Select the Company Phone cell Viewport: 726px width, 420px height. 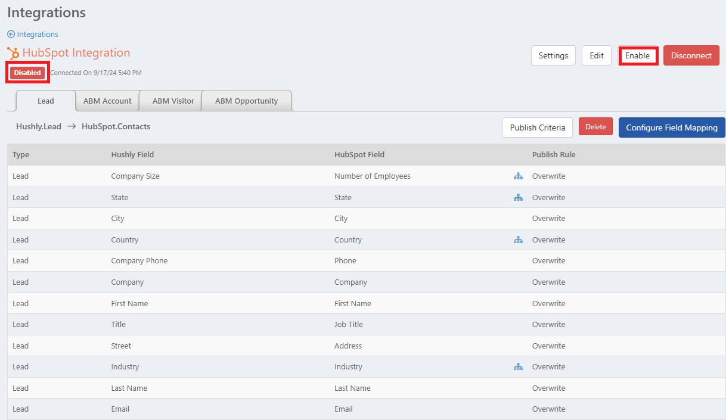[x=139, y=261]
